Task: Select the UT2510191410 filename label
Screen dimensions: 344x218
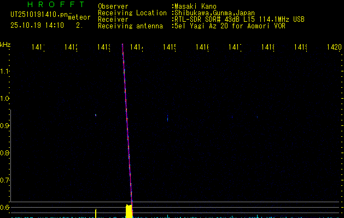Action: click(x=38, y=13)
